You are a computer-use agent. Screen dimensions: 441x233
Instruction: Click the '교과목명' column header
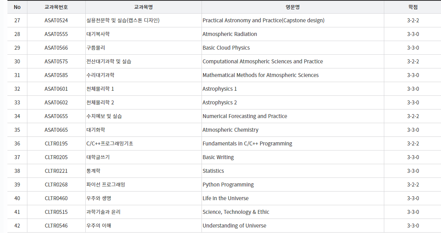point(144,7)
